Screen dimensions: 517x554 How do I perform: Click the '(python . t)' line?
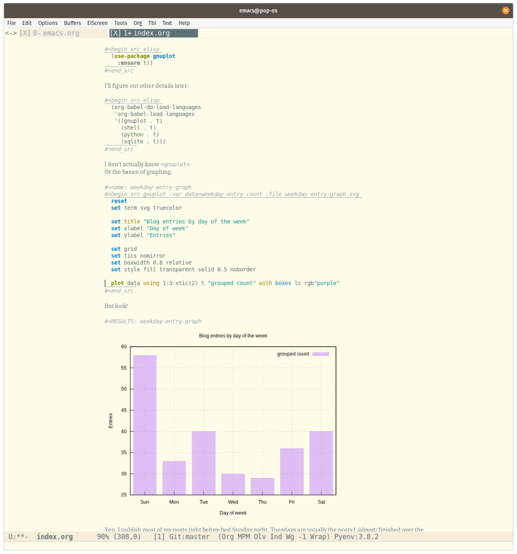(140, 135)
